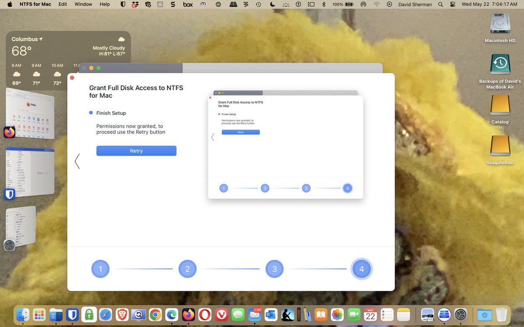Select step 3 circle in setup progress
Screen dimensions: 524x327
pos(274,269)
